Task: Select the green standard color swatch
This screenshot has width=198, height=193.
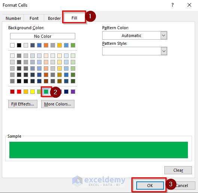Action: click(x=46, y=92)
